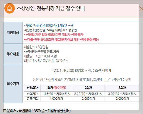
Task: Click the text 대출기간 : 5년(2년거치, 3년상환)
Action: pos(46,61)
